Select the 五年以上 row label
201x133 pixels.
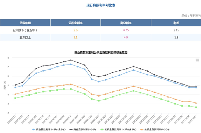click(25, 37)
